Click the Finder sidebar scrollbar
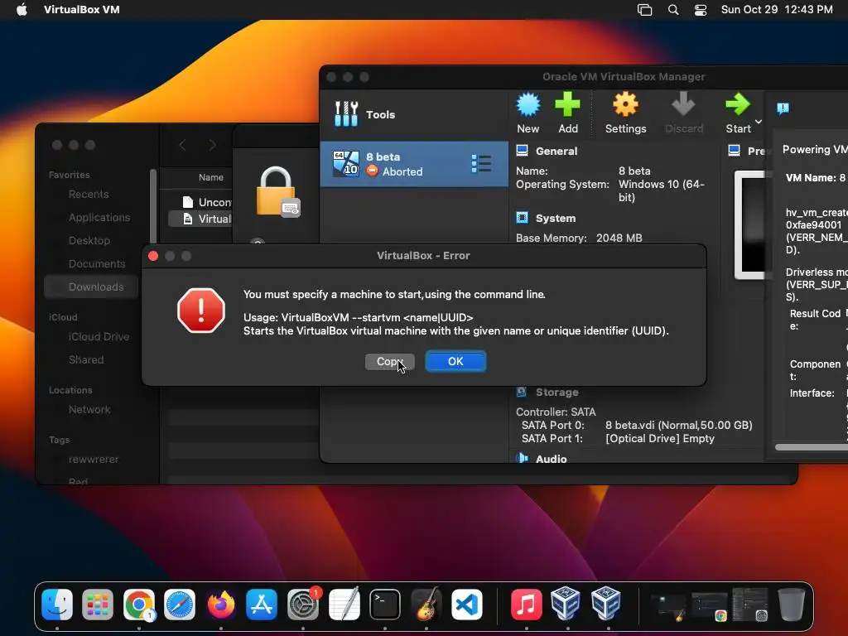This screenshot has width=848, height=636. [x=153, y=205]
